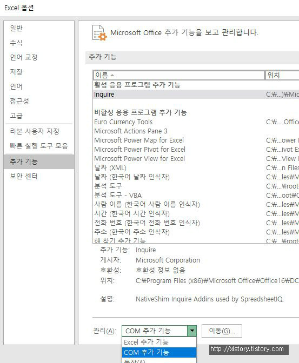299x363 pixels.
Task: Select the Inquire add-in row
Action: (x=196, y=95)
